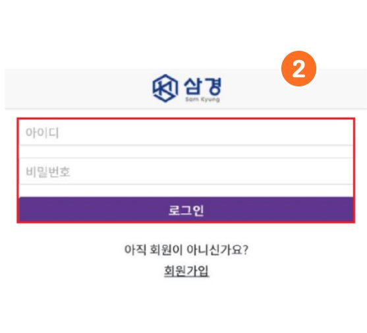Focus the 아이디 input field
367x333 pixels.
coord(186,133)
